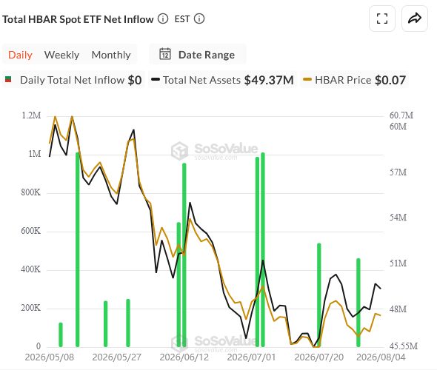Select the Daily interval tab
The image size is (437, 370).
coord(20,55)
